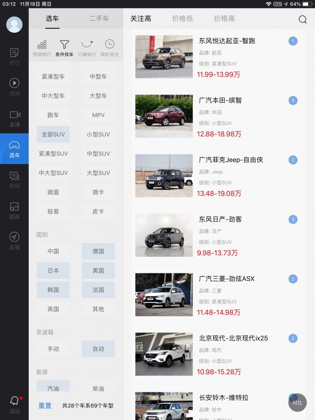315x420 pixels.
Task: Deselect country filter 日本
Action: click(53, 270)
